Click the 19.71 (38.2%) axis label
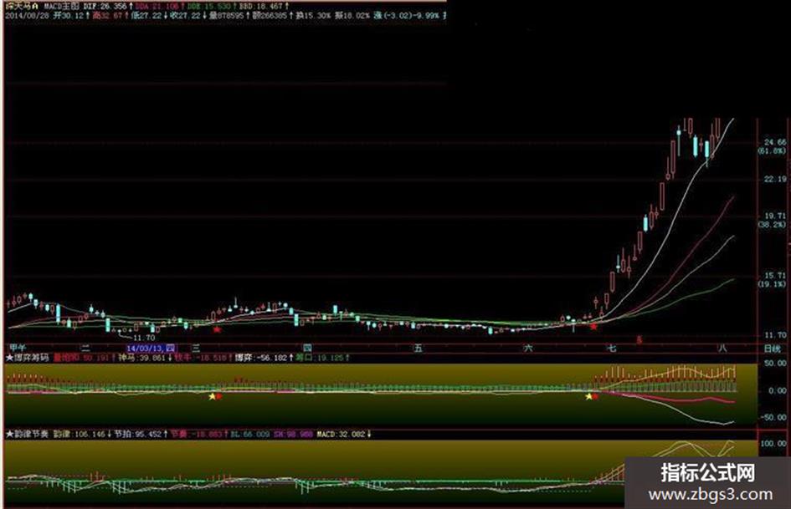Image resolution: width=791 pixels, height=509 pixels. [x=773, y=220]
